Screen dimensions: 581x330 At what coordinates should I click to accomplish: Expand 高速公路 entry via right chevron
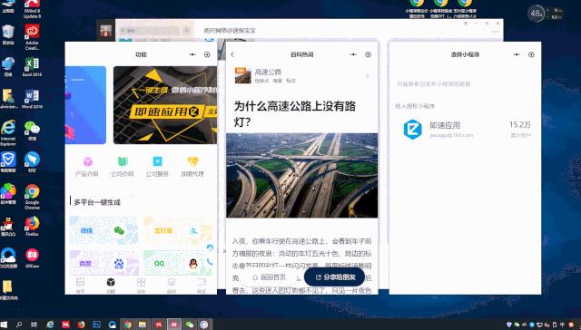[x=368, y=76]
